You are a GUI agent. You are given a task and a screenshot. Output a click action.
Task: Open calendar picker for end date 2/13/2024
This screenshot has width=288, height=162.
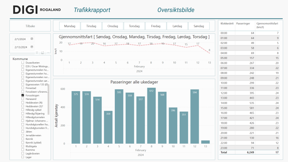tap(32, 47)
